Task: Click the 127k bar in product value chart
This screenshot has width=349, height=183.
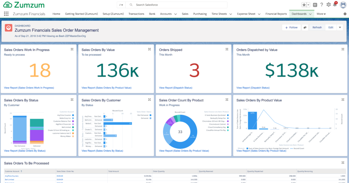Action: coord(252,120)
